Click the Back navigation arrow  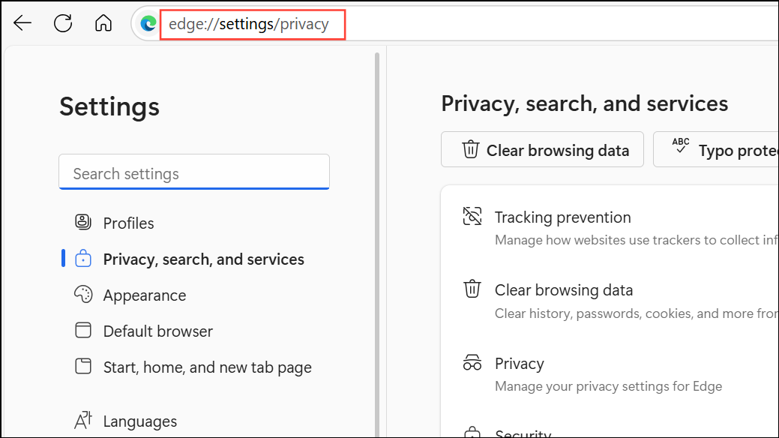pyautogui.click(x=22, y=22)
